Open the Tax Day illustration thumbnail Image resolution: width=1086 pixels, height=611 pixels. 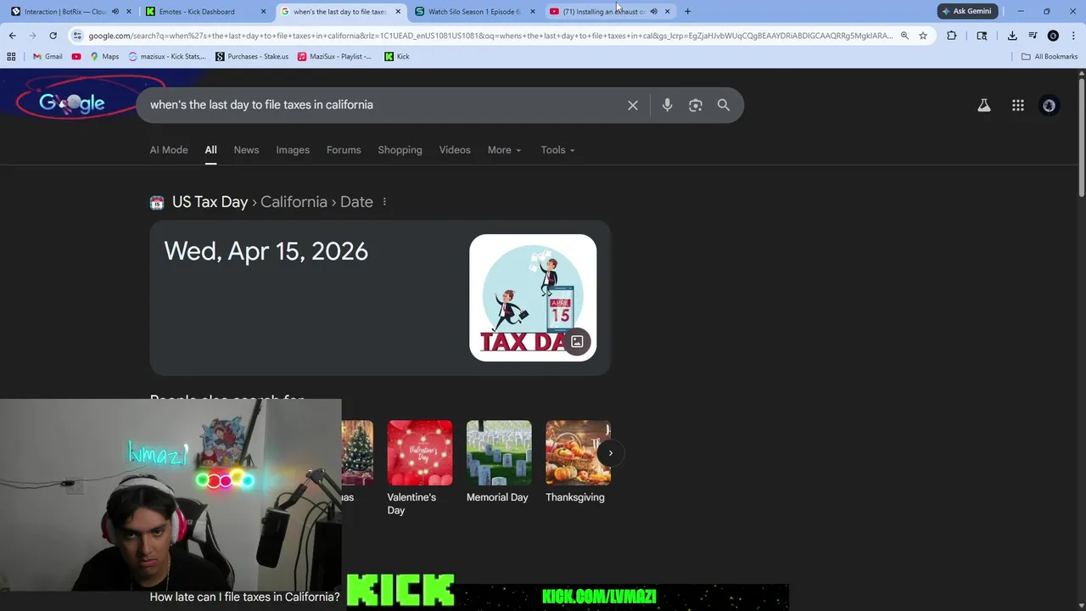point(533,298)
